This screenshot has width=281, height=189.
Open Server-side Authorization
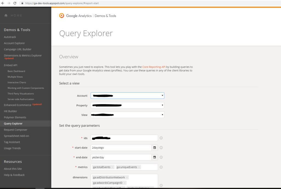coord(21,99)
